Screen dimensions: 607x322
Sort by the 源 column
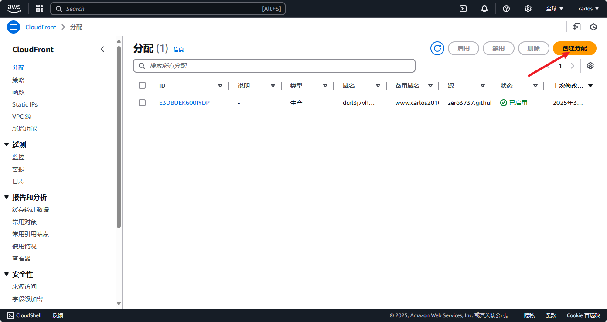[x=483, y=86]
